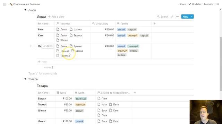Viewport: 222px width, 124px height.
Task: Click the + New row in Люди table
Action: pyautogui.click(x=42, y=62)
